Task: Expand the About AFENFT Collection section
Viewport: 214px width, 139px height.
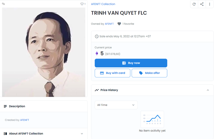Action: coord(82,134)
